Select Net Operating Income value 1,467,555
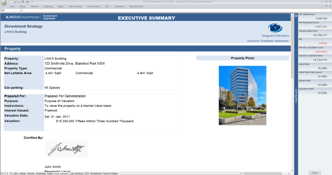 321,27
